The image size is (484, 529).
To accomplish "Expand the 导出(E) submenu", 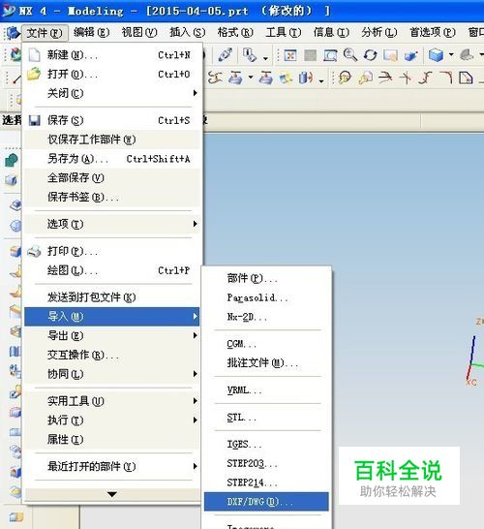I will coord(112,335).
